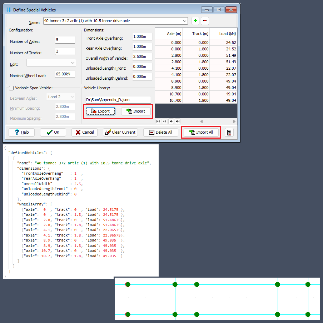Image resolution: width=323 pixels, height=323 pixels.
Task: Go to previous page in table navigator
Action: tap(164, 121)
